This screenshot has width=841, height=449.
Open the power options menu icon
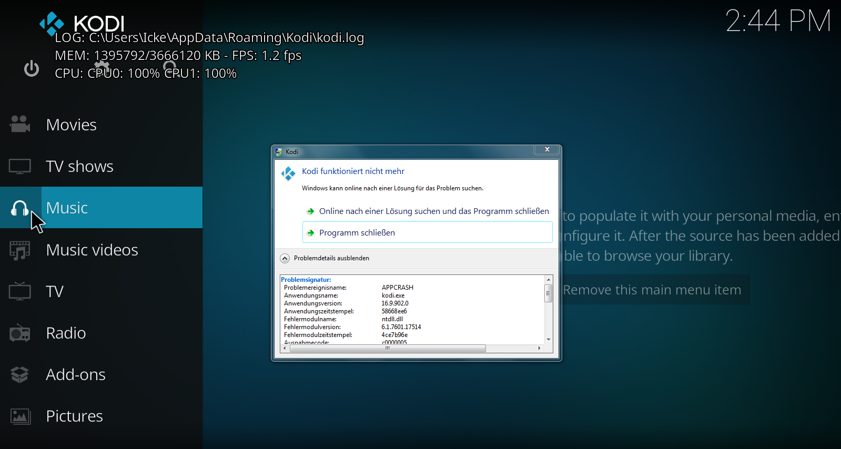(x=32, y=68)
